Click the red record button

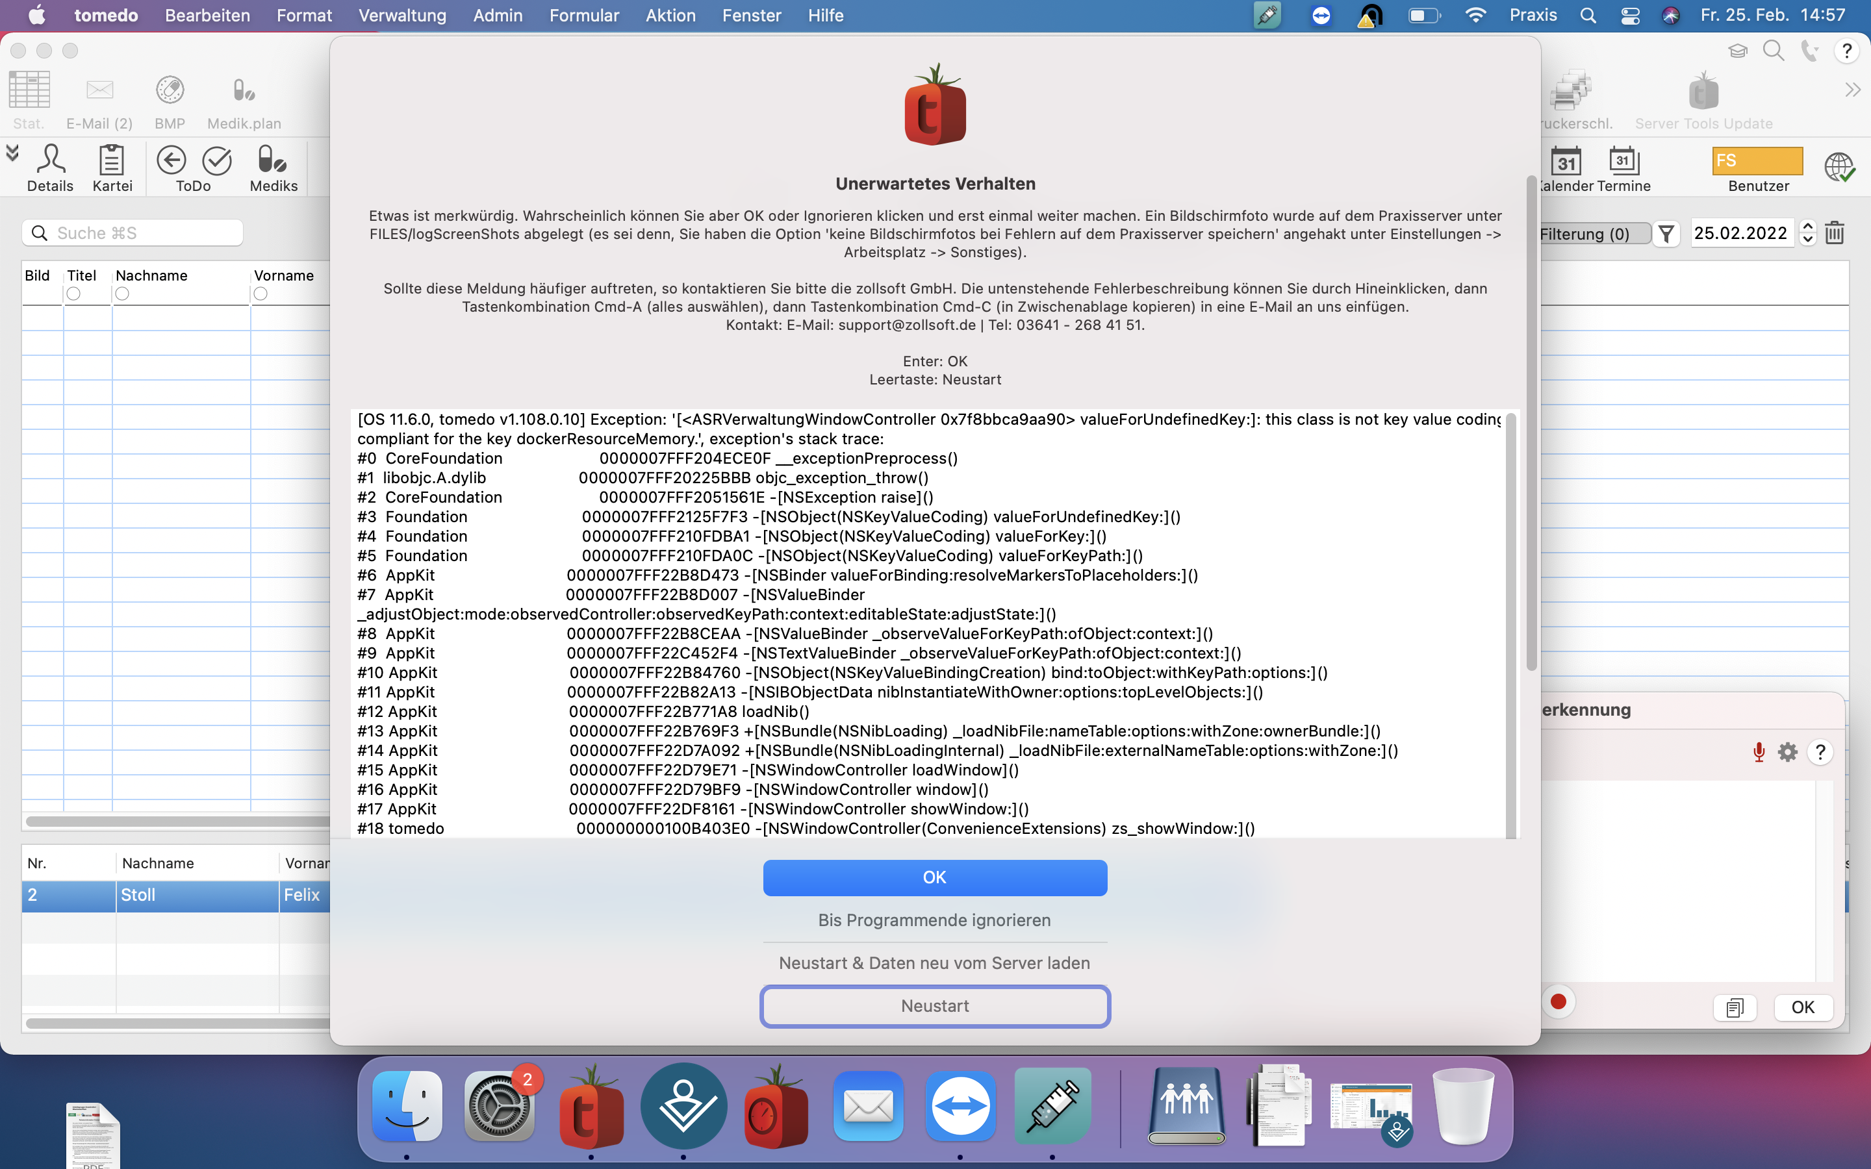click(1558, 1002)
